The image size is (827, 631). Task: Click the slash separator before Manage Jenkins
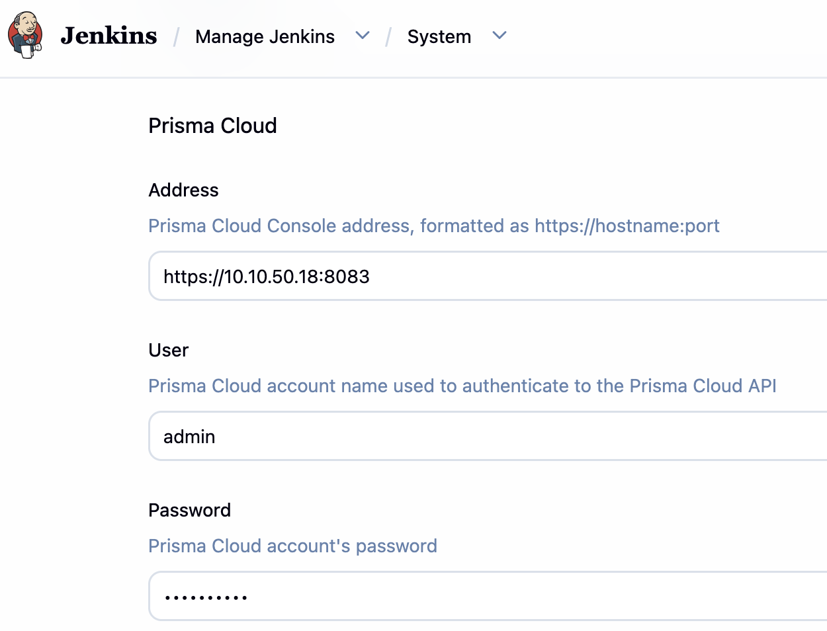pyautogui.click(x=177, y=37)
